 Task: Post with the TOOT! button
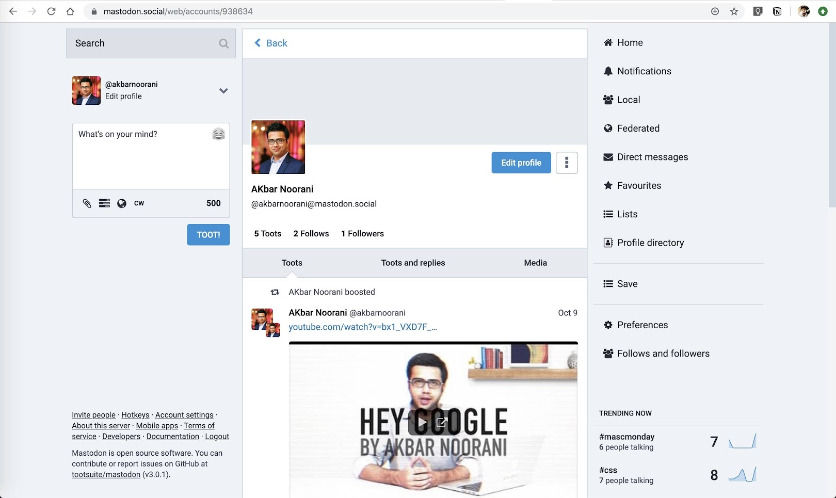[x=208, y=235]
